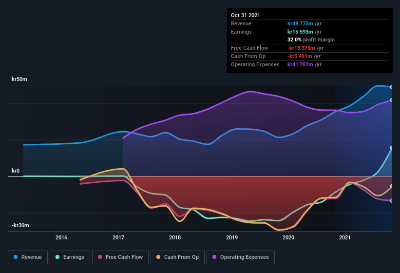Click the Revenue row label in tooltip
The width and height of the screenshot is (400, 273).
tap(241, 23)
